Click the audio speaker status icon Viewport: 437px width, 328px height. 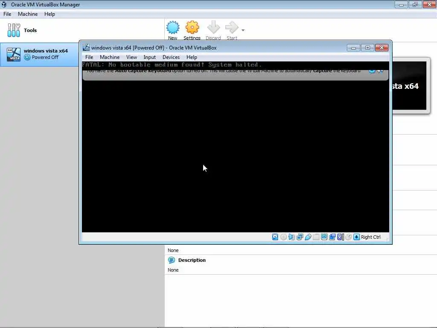[x=291, y=237]
